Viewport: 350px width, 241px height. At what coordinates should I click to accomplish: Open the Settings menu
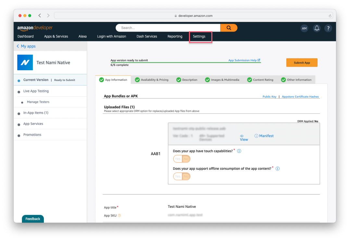pyautogui.click(x=199, y=36)
